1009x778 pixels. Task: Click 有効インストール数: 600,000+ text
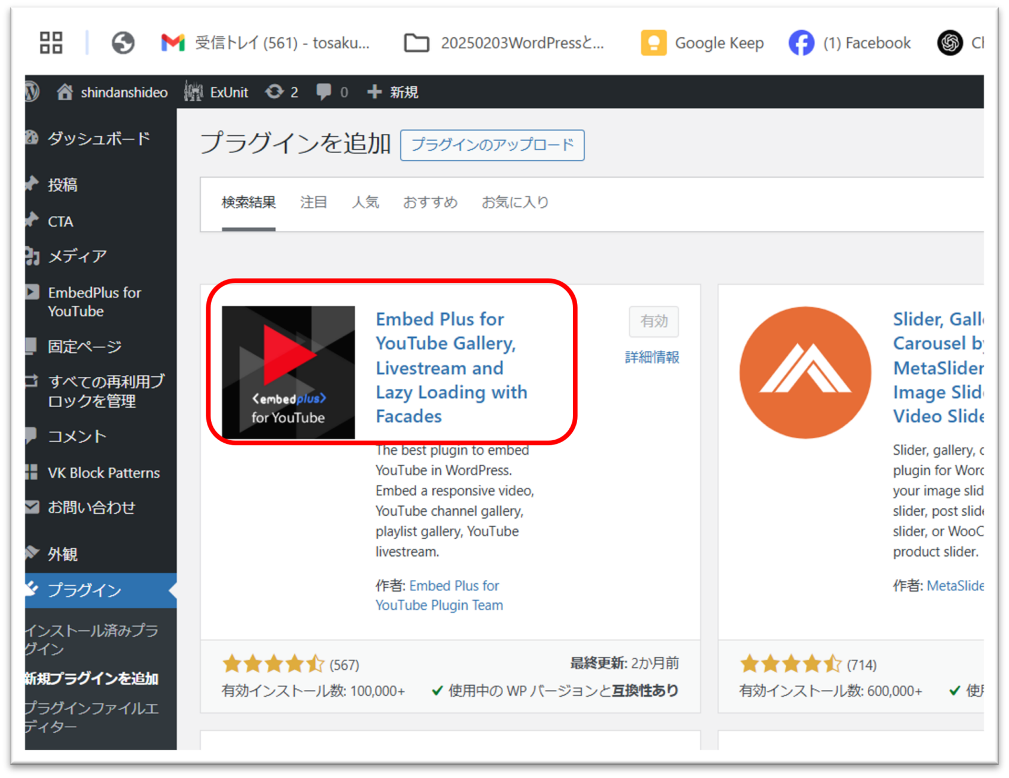pos(831,691)
